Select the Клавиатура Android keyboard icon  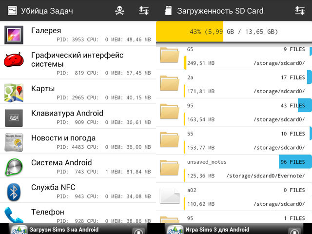click(x=14, y=118)
